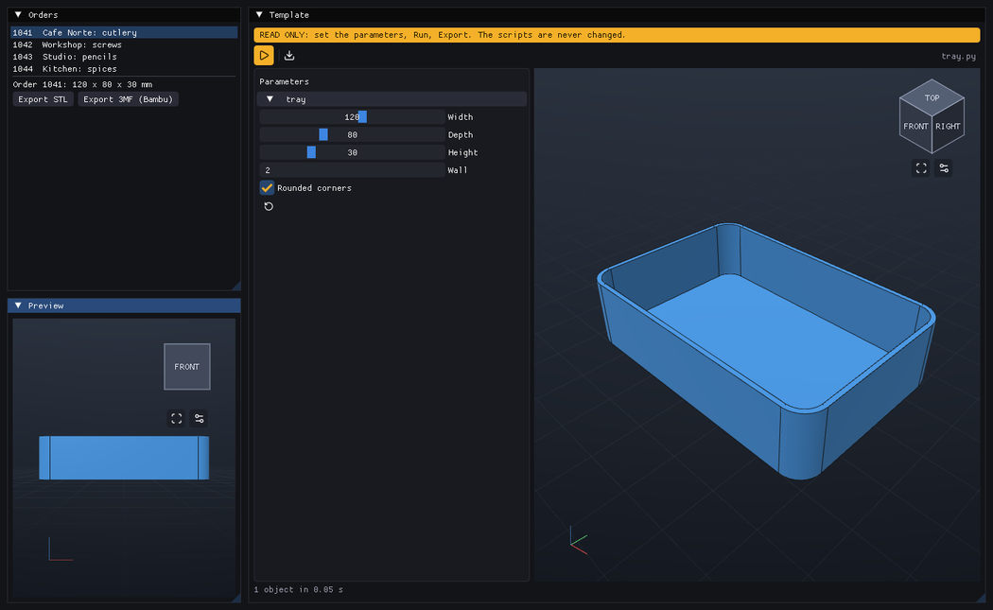Click the READ ONLY yellow banner text
This screenshot has height=610, width=993.
coord(442,35)
